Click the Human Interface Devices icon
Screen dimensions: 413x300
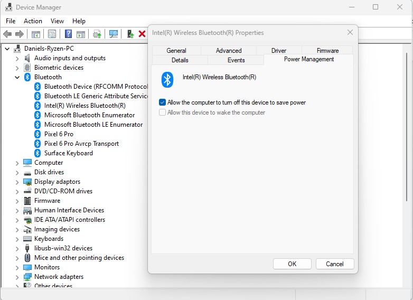coord(27,210)
